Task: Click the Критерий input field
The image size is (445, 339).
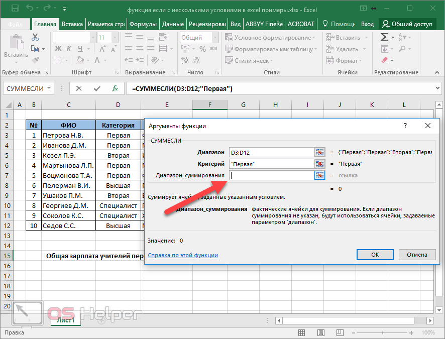Action: coord(272,164)
